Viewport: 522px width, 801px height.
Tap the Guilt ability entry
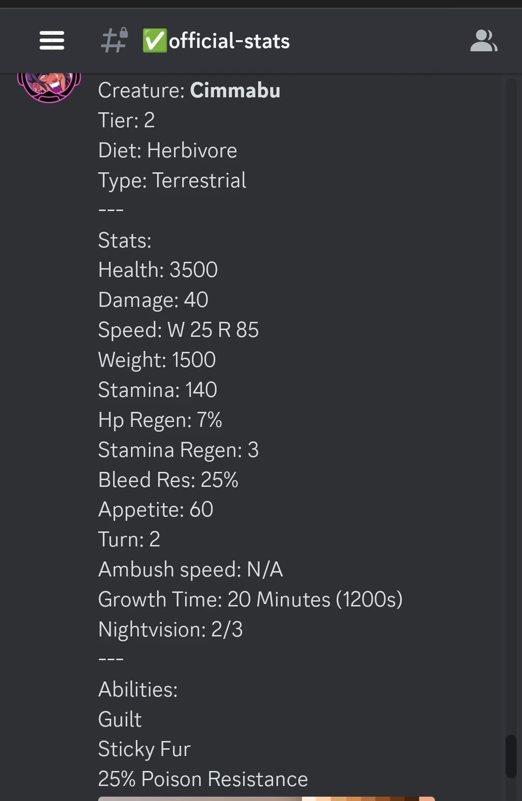pos(119,719)
